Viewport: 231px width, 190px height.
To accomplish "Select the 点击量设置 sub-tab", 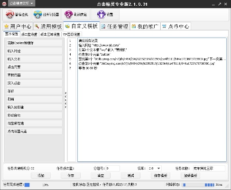I will 29,34.
